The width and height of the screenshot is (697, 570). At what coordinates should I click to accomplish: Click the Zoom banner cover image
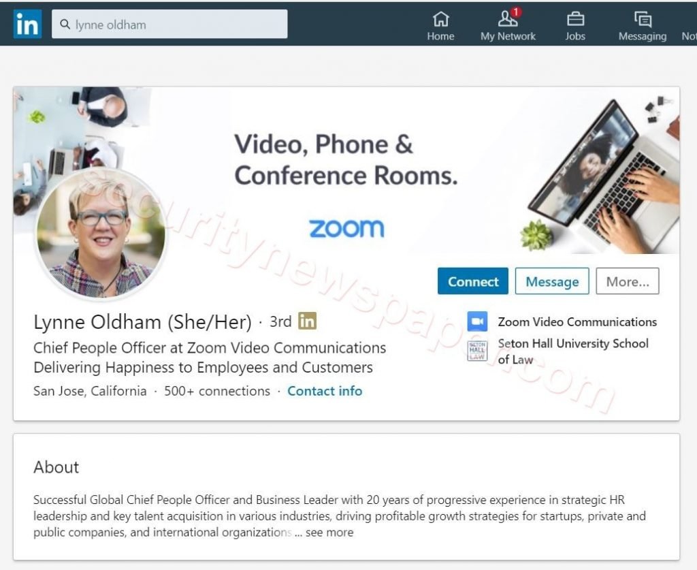pyautogui.click(x=346, y=171)
